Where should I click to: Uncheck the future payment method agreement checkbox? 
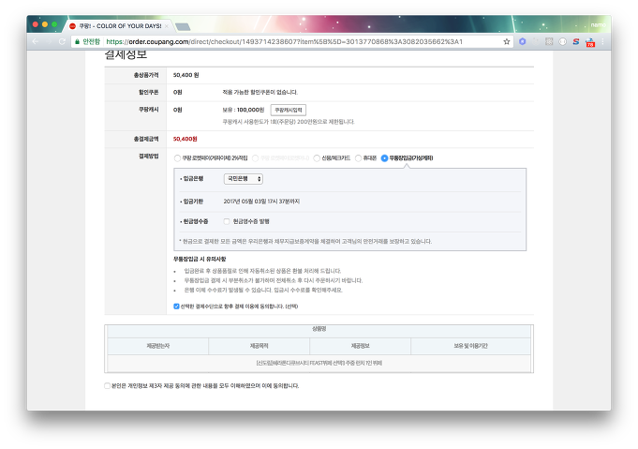tap(176, 307)
